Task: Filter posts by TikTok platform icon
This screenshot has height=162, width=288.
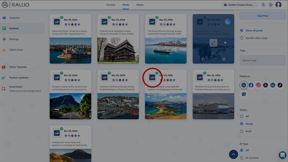Action: click(x=280, y=85)
